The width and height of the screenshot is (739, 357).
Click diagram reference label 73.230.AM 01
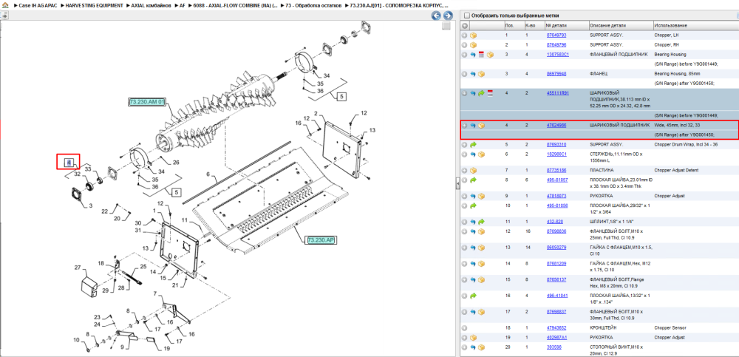click(x=147, y=102)
